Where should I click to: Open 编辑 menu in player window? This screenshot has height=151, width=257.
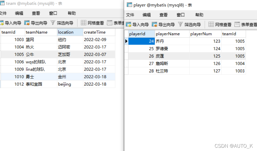[x=146, y=15]
